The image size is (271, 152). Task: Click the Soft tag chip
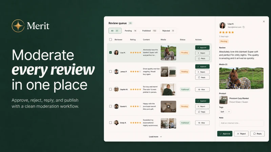222,112
